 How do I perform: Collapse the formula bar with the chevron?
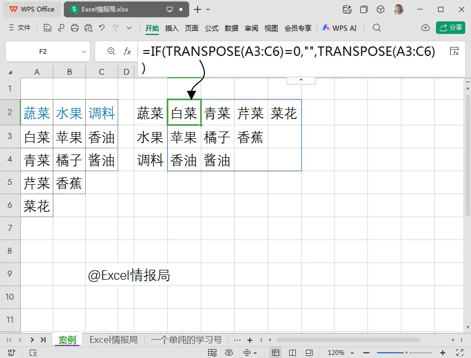point(301,80)
